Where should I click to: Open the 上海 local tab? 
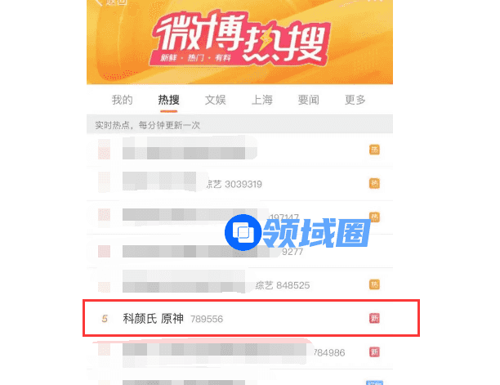coord(262,100)
